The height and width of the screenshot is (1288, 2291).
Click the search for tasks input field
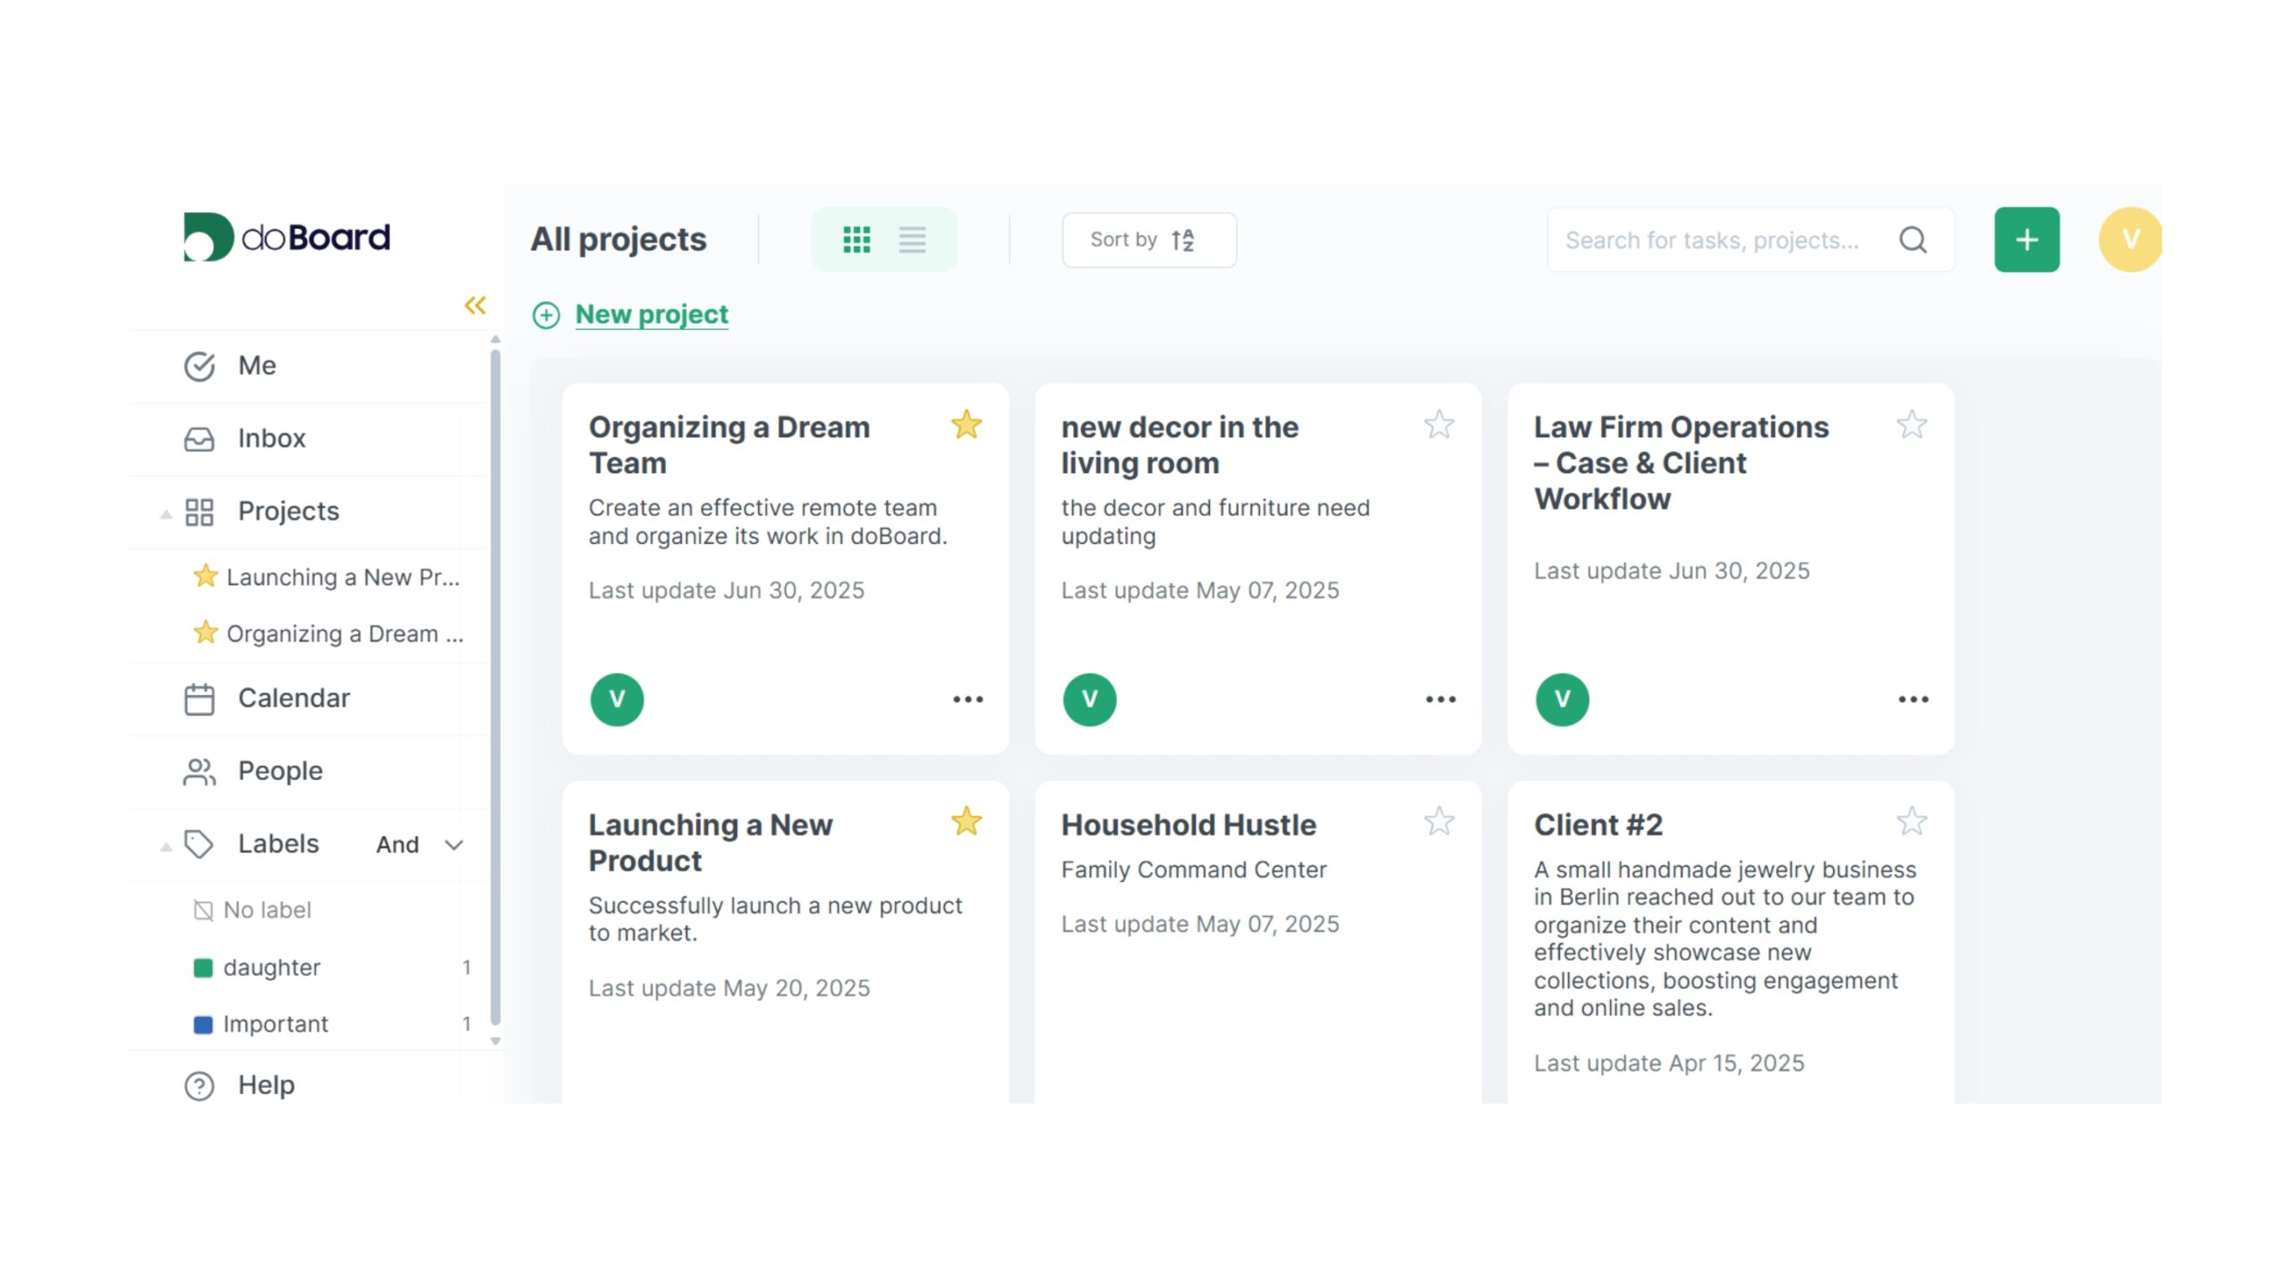[x=1718, y=239]
